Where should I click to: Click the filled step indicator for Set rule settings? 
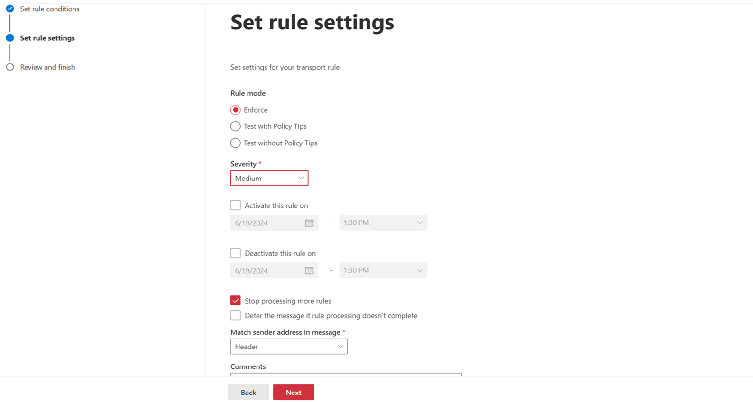[9, 38]
